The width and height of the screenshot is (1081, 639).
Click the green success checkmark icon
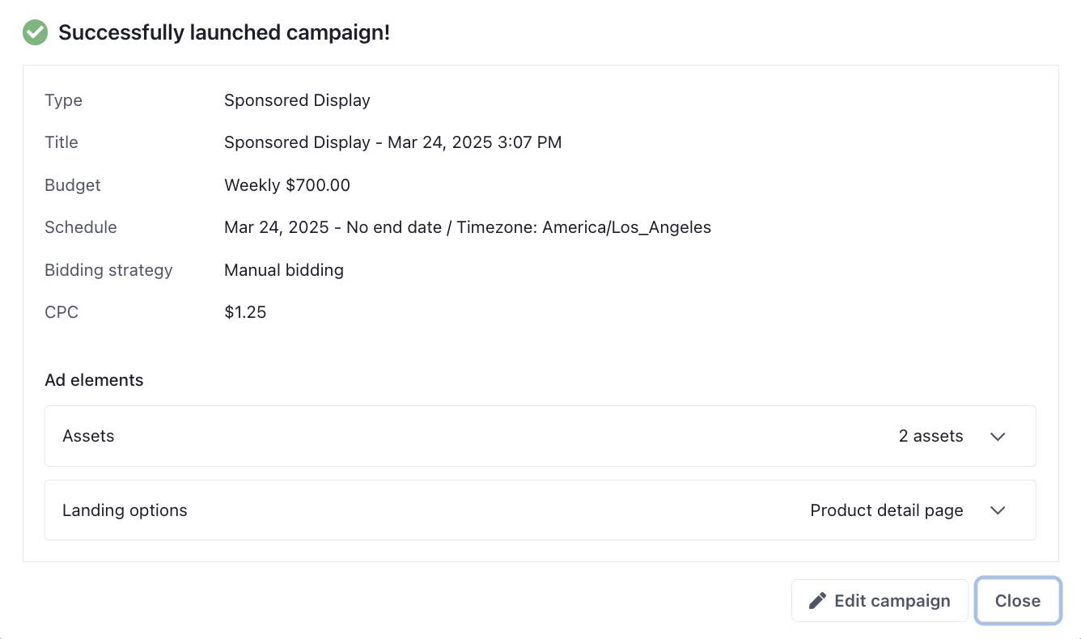point(35,32)
